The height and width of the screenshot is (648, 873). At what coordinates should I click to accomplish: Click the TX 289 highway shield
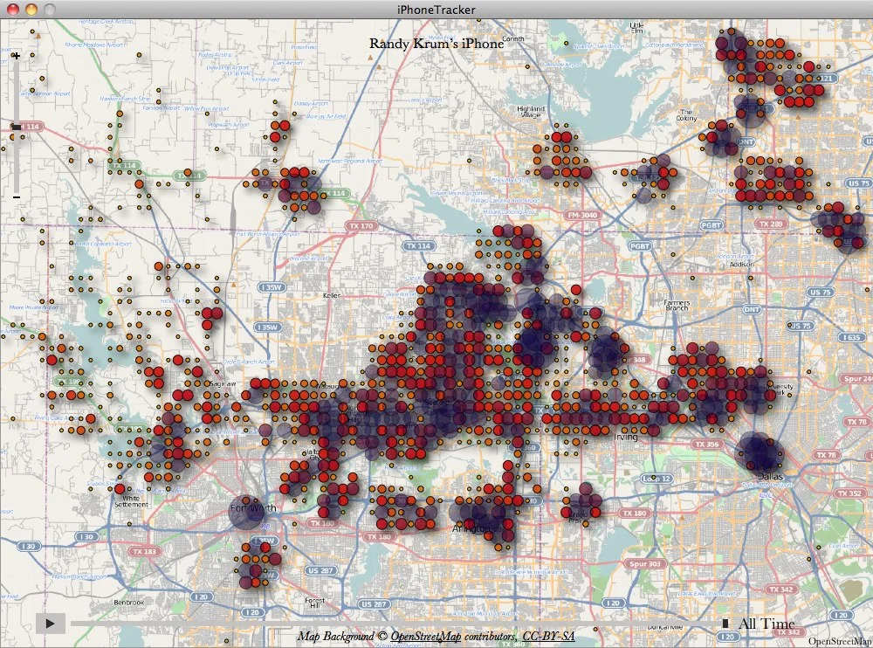(771, 224)
